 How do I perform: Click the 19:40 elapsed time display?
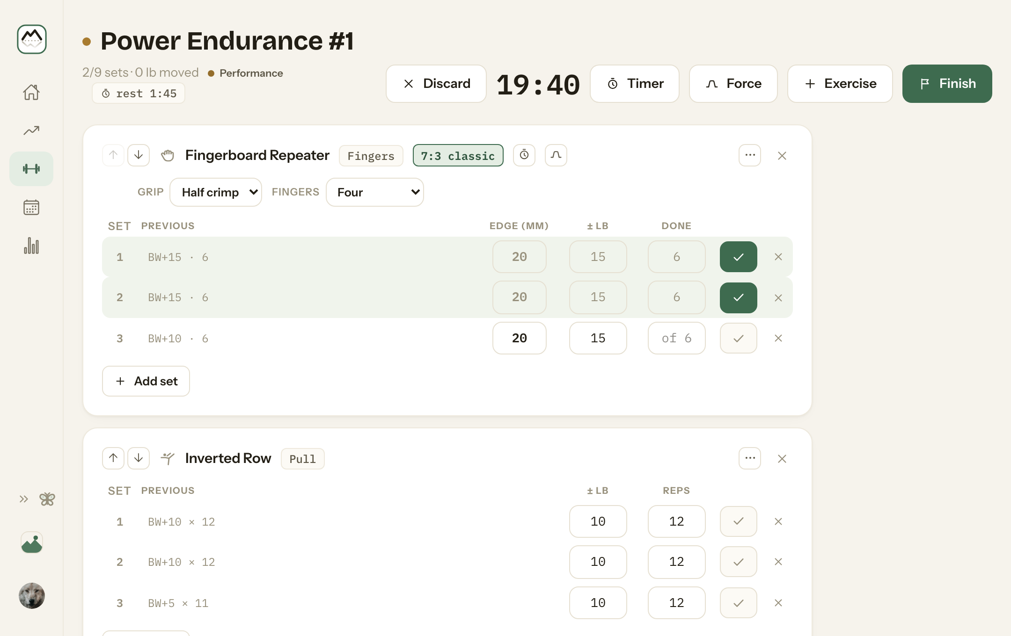(538, 85)
